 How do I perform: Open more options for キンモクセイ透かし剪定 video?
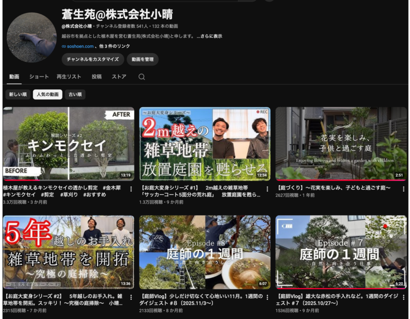(131, 189)
